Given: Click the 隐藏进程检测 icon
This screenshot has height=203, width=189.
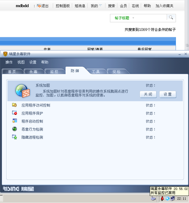Looking at the screenshot, I should point(15,137).
